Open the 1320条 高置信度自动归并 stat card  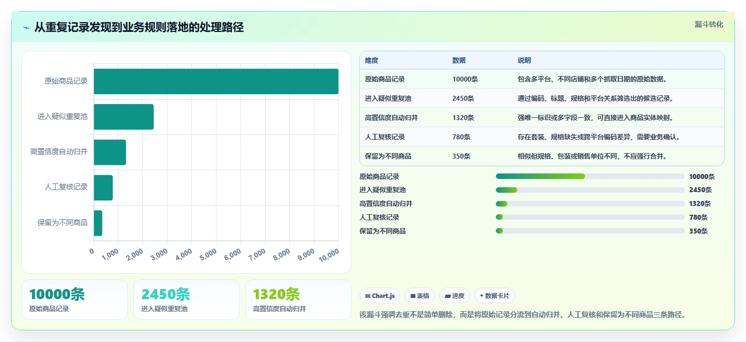[x=298, y=300]
